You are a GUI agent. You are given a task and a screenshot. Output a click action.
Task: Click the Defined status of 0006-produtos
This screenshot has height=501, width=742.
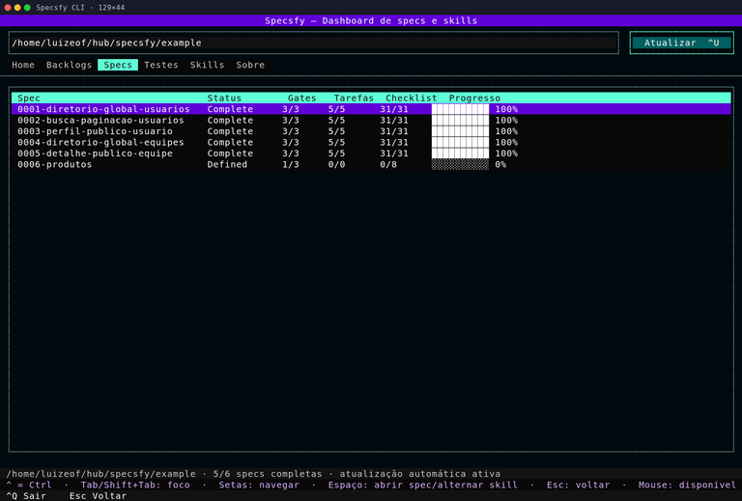tap(227, 164)
